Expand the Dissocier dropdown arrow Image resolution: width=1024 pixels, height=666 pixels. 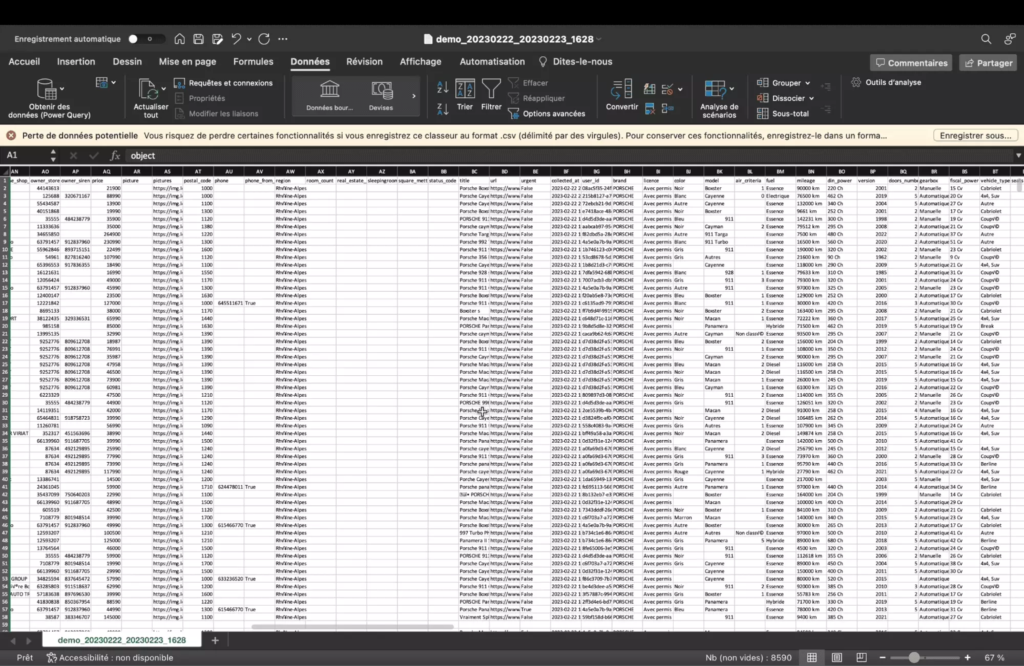tap(811, 98)
